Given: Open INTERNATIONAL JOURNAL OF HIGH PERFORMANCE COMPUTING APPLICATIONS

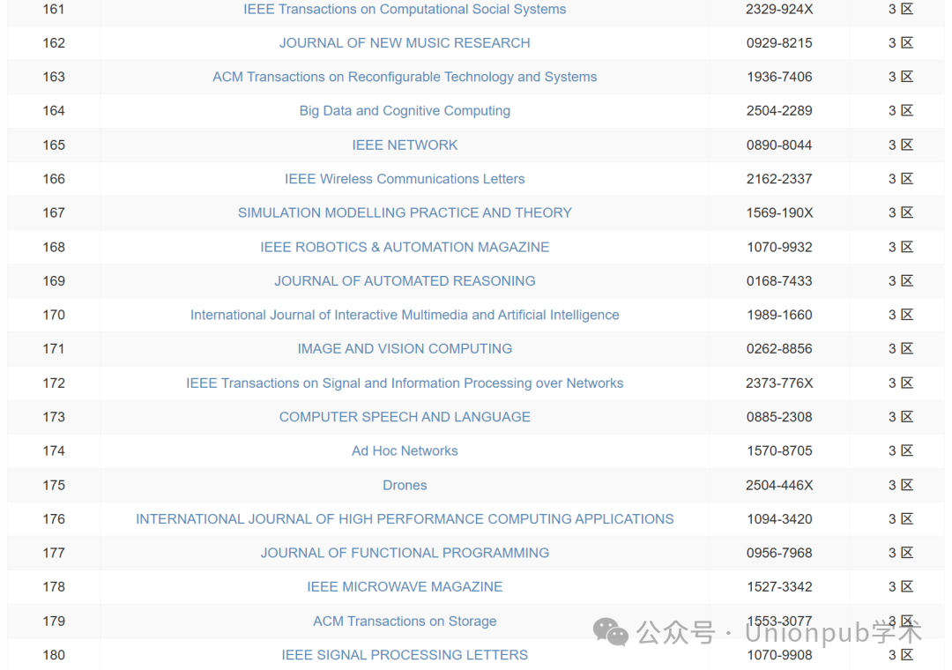Looking at the screenshot, I should [405, 519].
